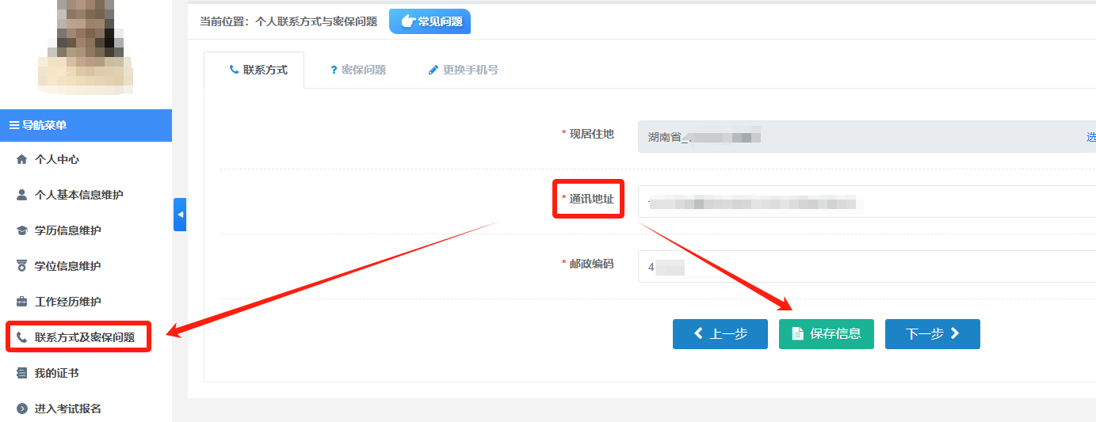
Task: Click the medal icon for 学位信息维护
Action: click(21, 266)
